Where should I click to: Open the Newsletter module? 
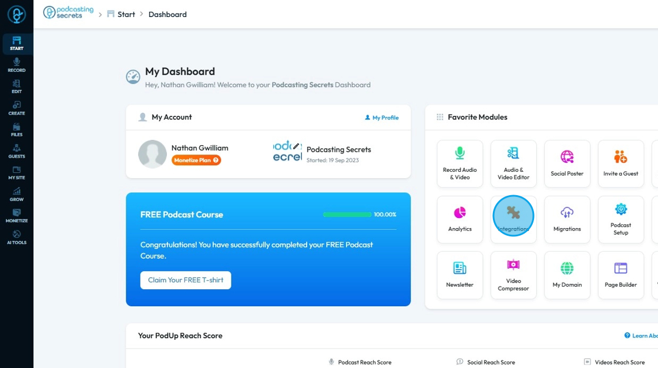pyautogui.click(x=460, y=275)
